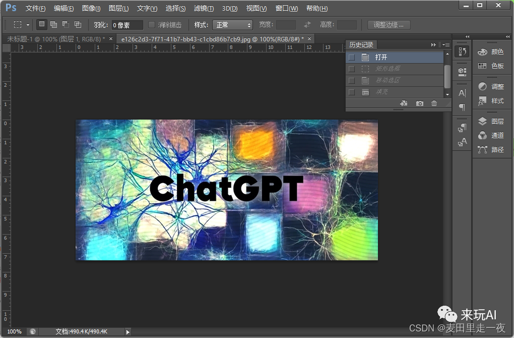Select the 历史记录 panel tab

click(x=361, y=44)
